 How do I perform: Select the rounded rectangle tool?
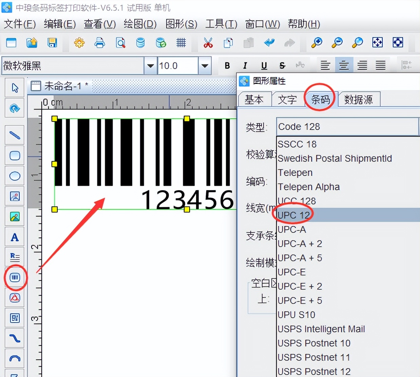pos(15,156)
